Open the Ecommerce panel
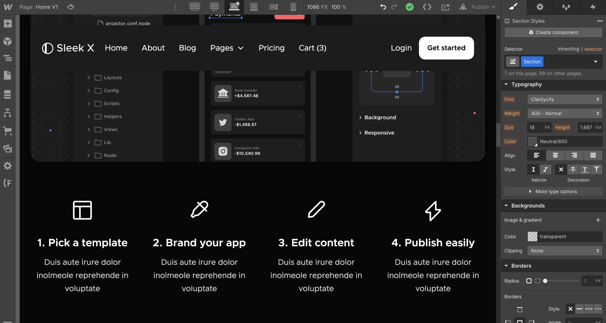The height and width of the screenshot is (323, 606). coord(7,131)
